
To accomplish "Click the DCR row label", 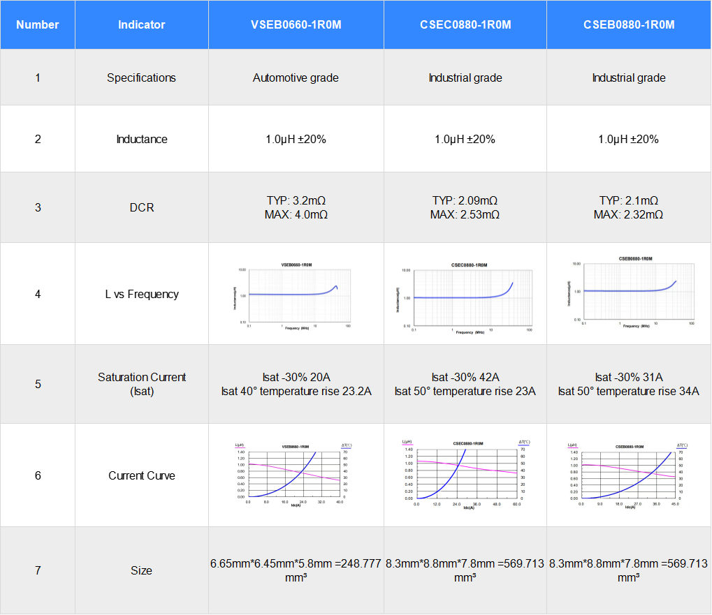I will click(141, 207).
